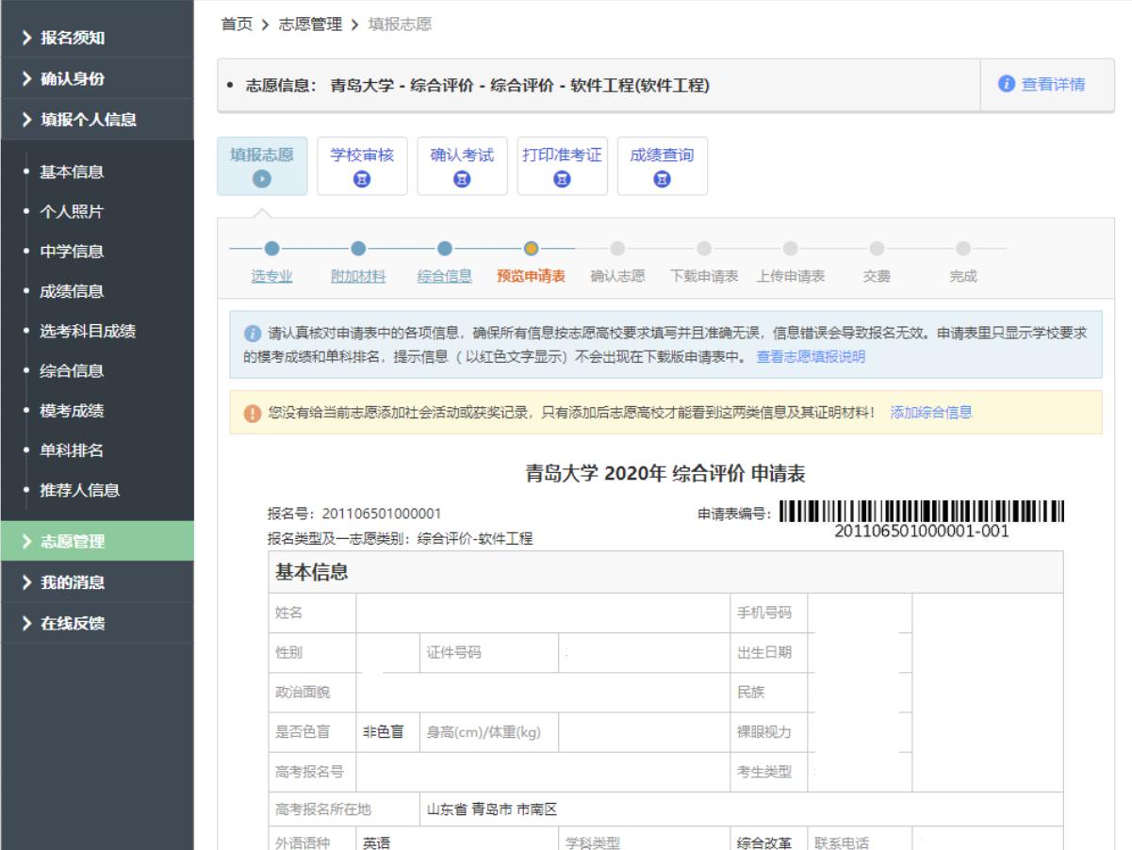Expand the 在线反馈 sidebar section

(97, 623)
